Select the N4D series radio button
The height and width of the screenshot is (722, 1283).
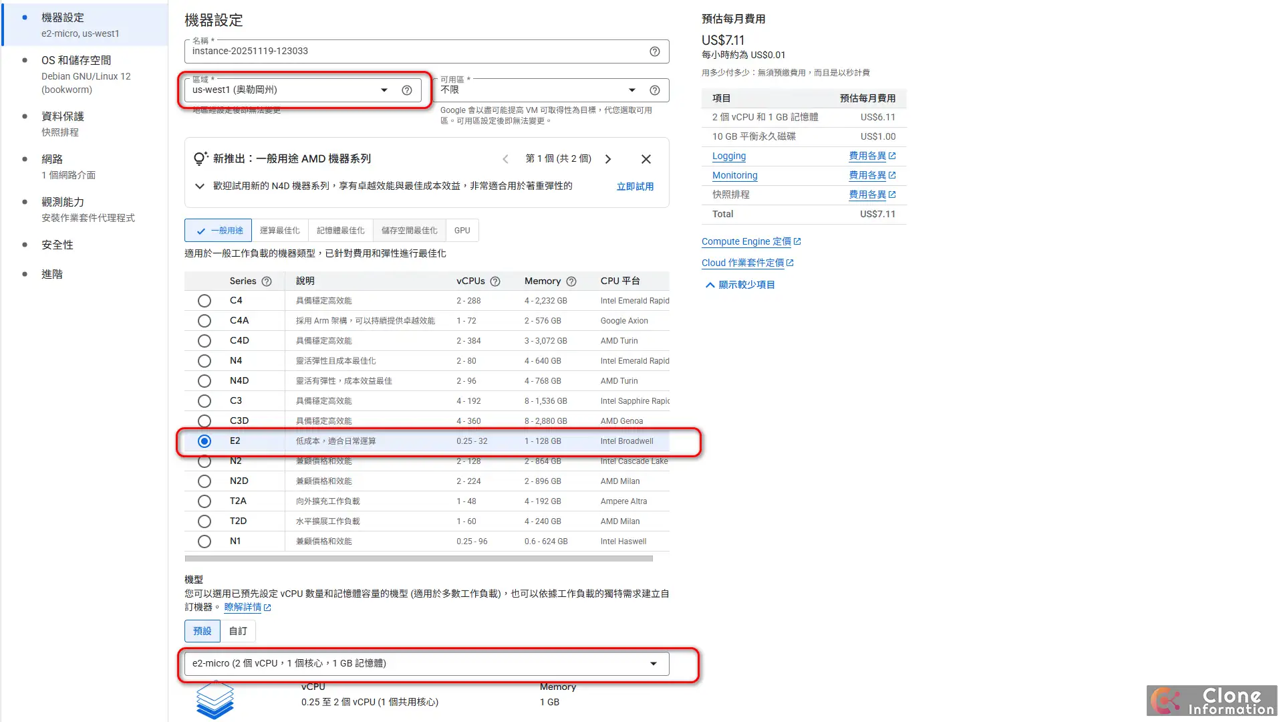click(204, 381)
